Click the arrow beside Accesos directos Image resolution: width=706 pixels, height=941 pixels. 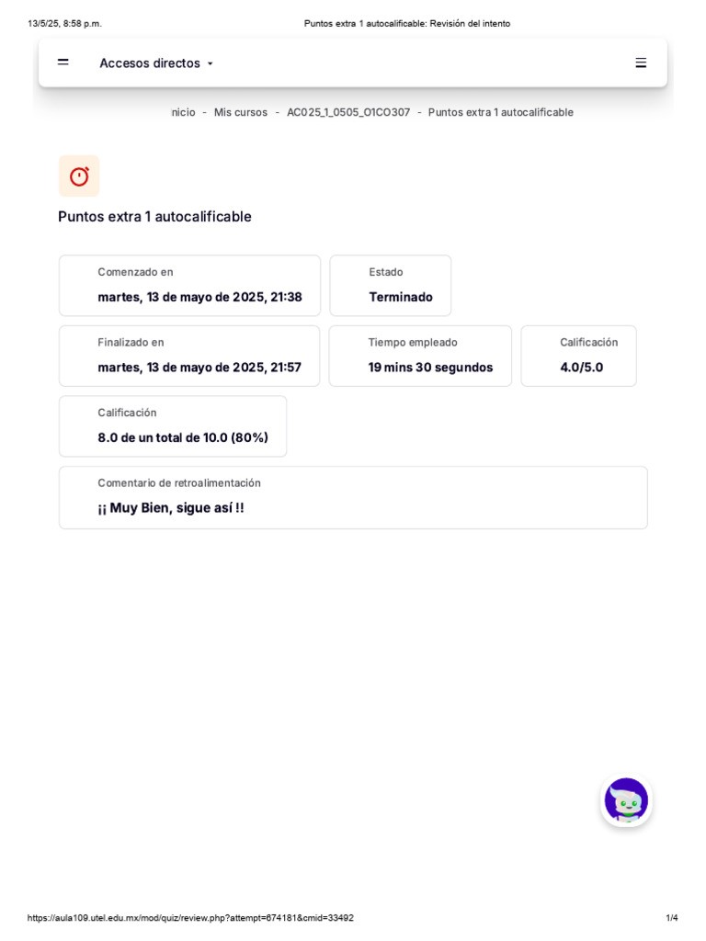tap(211, 64)
